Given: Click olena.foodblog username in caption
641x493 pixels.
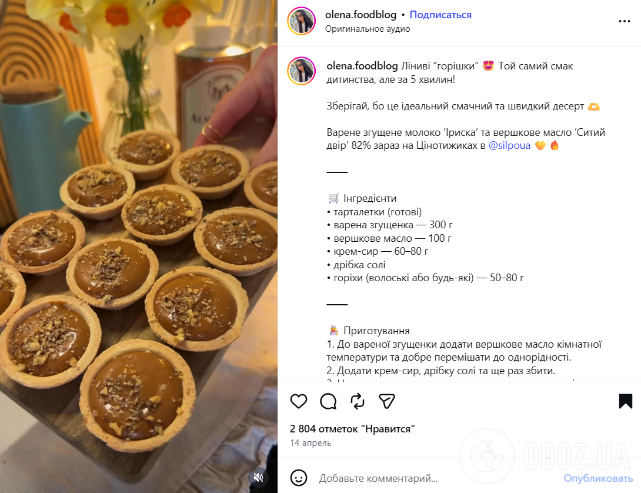Looking at the screenshot, I should (x=362, y=66).
